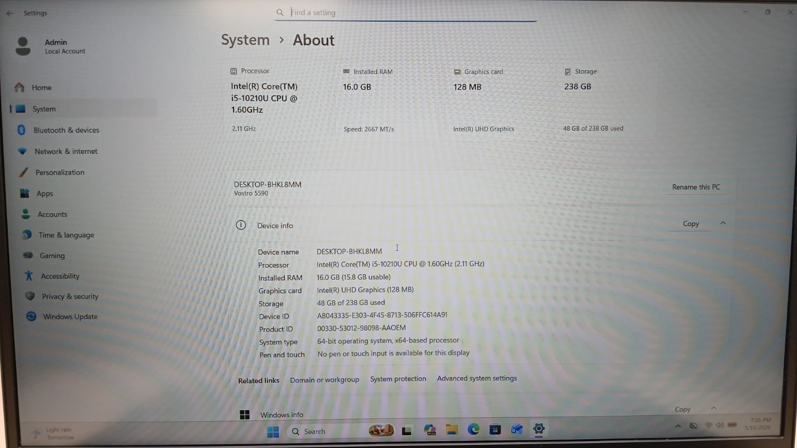Viewport: 797px width, 448px height.
Task: Click the cloud sync tray icon
Action: coord(693,426)
